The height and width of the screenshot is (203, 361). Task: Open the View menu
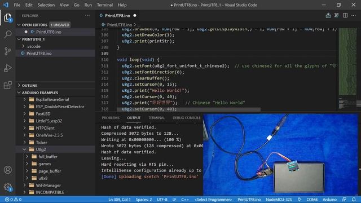click(x=64, y=5)
